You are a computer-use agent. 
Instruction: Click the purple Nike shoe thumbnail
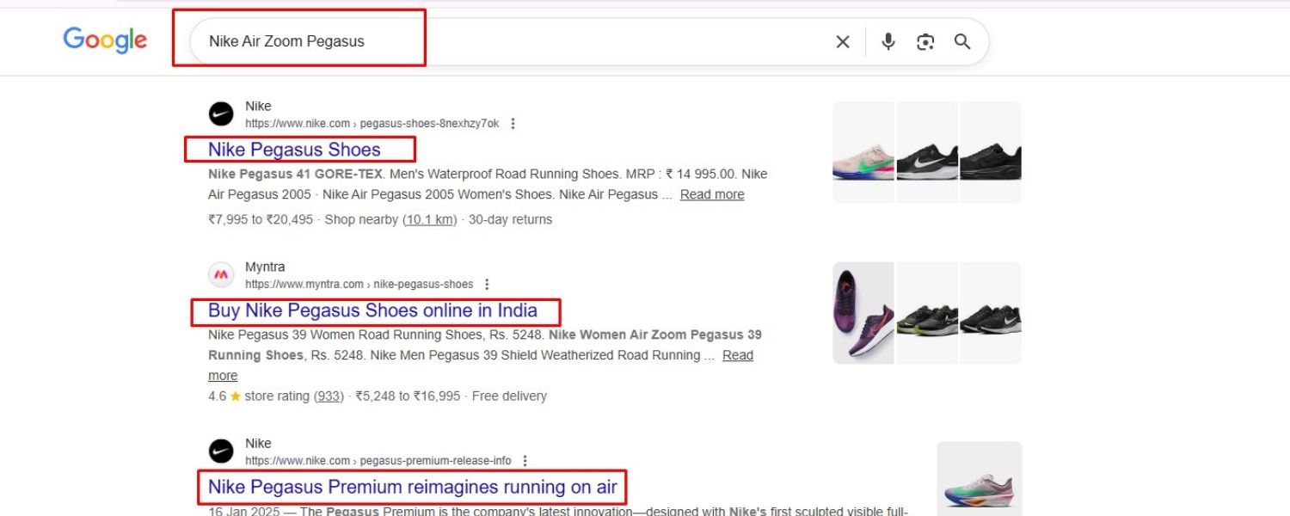click(x=863, y=311)
